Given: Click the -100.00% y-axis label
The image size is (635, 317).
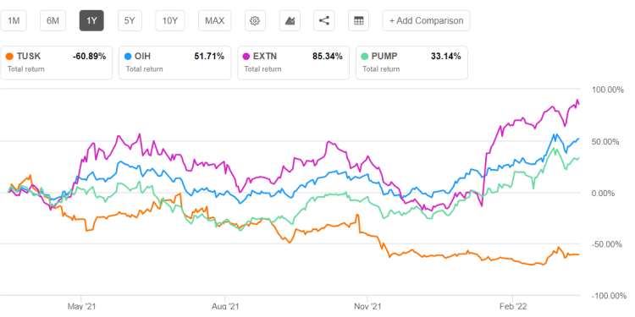Looking at the screenshot, I should (x=608, y=297).
